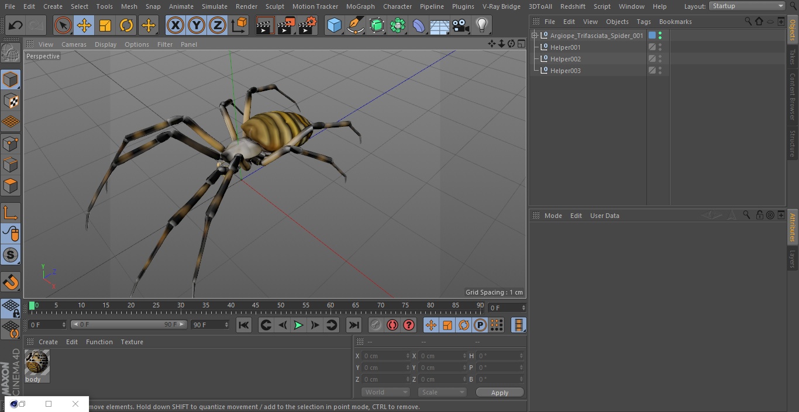The width and height of the screenshot is (799, 412).
Task: Open the material manager Texture menu
Action: point(132,342)
